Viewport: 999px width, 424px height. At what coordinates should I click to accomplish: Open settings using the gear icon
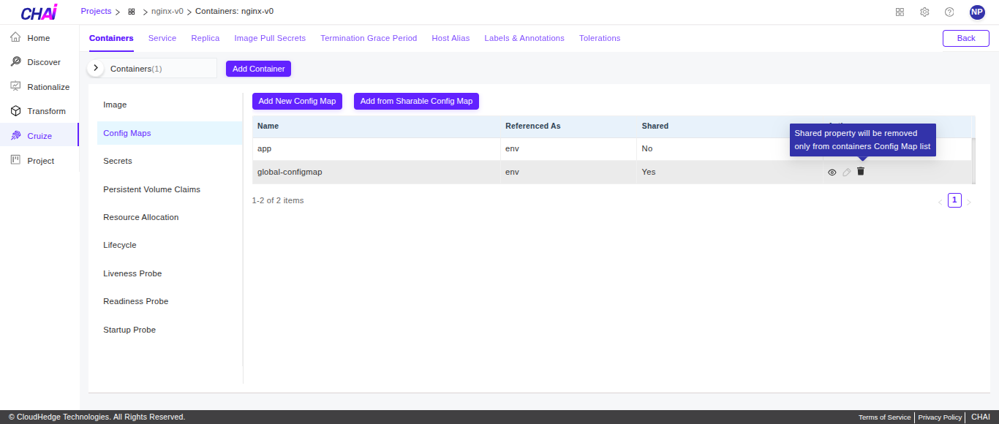[x=924, y=12]
